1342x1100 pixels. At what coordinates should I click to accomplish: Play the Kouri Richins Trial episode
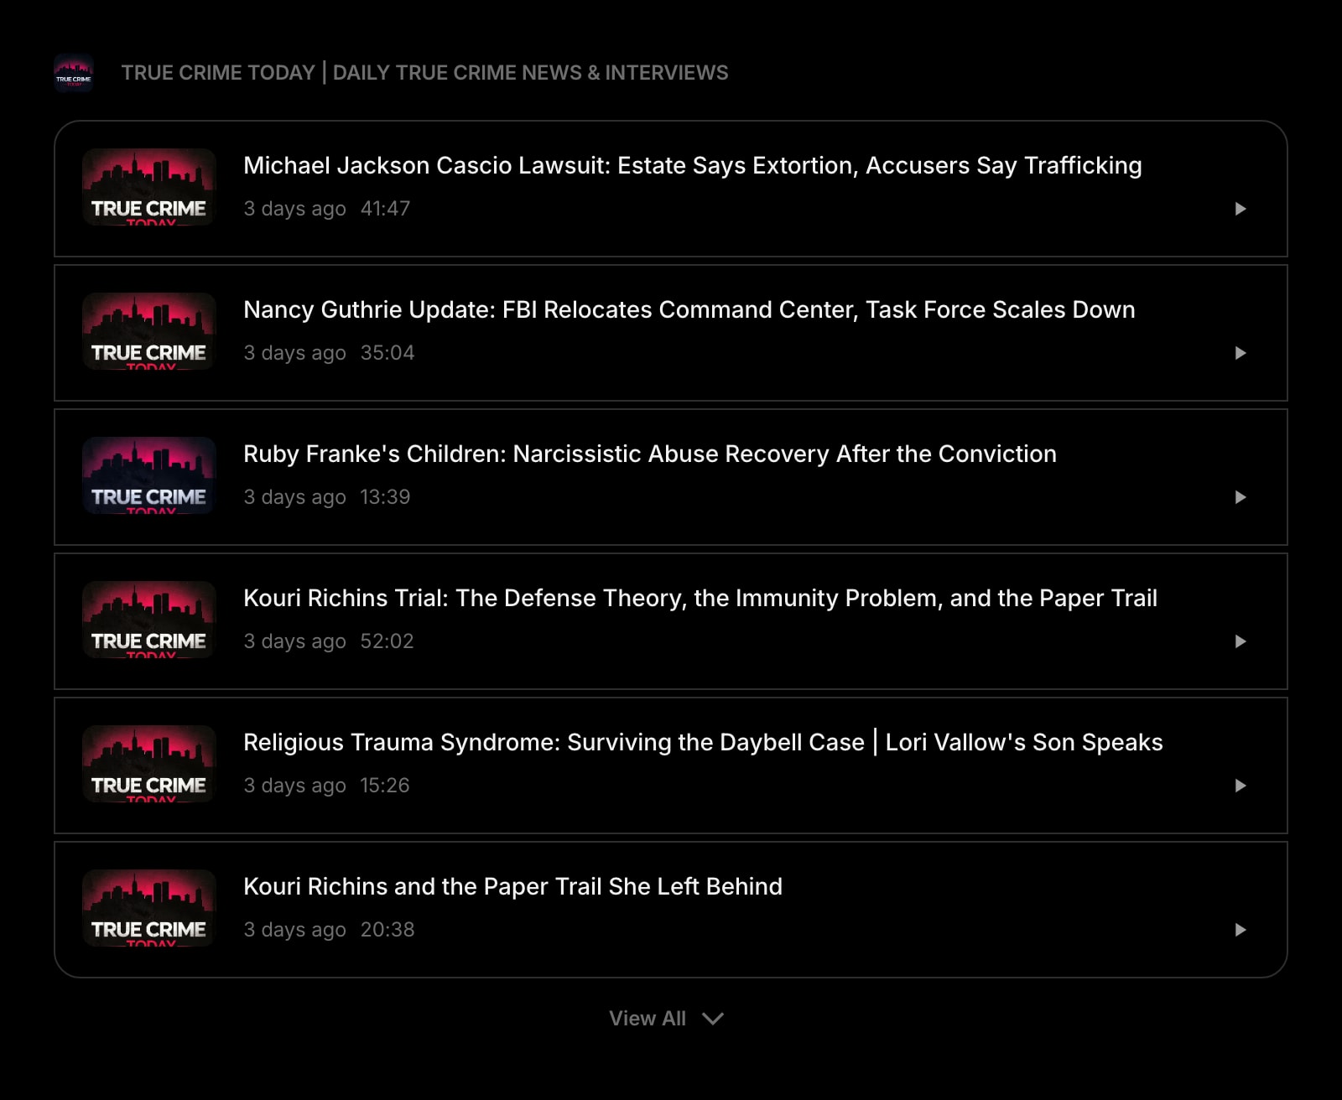tap(1240, 641)
